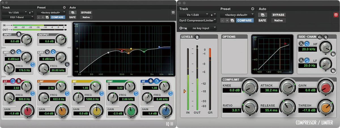Viewport: 340px width, 128px height.
Task: Select side-chain HF band-pass filter icon
Action: [301, 43]
